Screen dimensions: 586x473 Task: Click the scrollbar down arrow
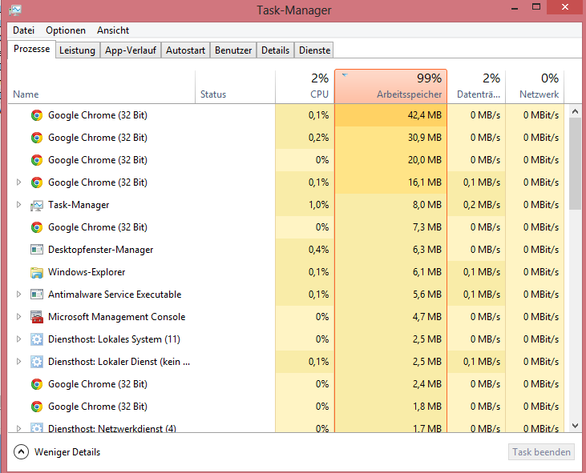[x=575, y=426]
